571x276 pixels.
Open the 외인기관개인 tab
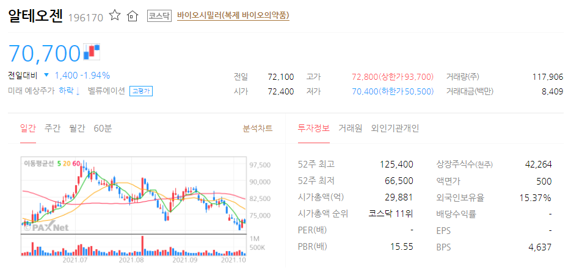coord(395,128)
